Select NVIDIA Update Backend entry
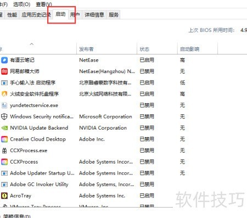247x218 pixels. [x=39, y=128]
